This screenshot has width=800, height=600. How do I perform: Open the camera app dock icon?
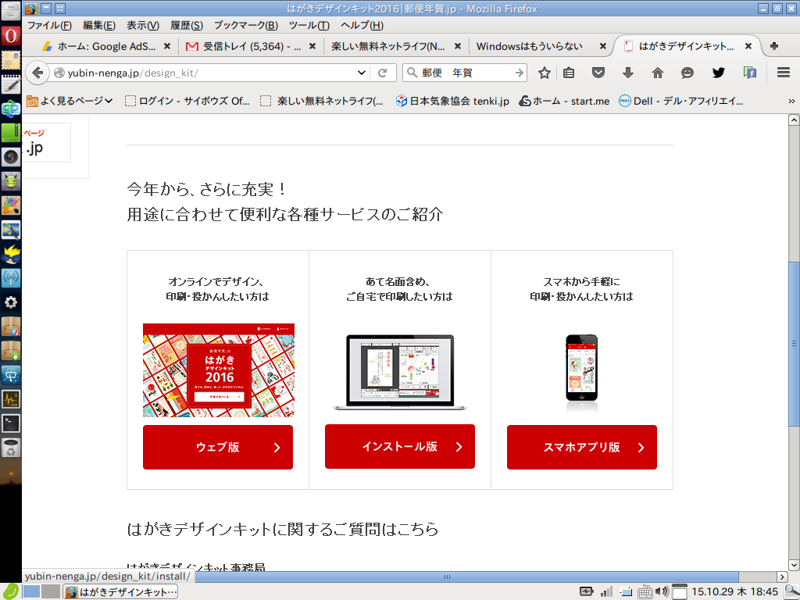point(11,156)
